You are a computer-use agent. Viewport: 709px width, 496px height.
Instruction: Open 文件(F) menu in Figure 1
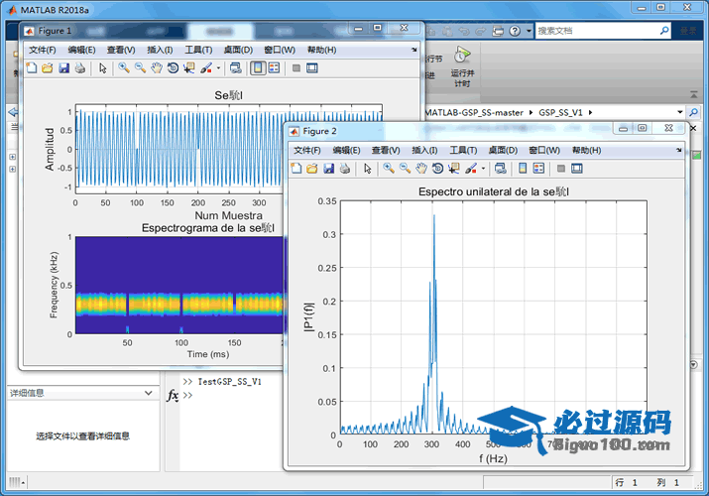[43, 50]
